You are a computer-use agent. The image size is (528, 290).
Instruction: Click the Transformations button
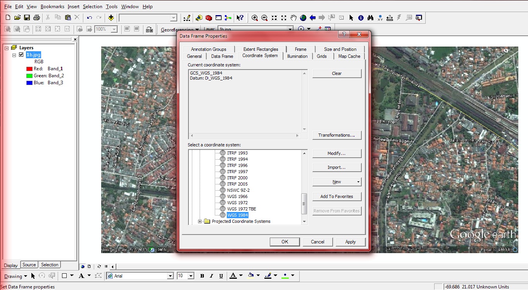tap(336, 135)
